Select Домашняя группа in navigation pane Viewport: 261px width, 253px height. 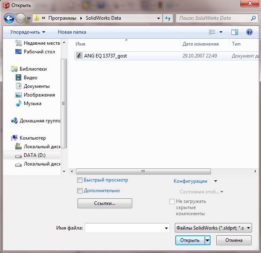[x=36, y=121]
